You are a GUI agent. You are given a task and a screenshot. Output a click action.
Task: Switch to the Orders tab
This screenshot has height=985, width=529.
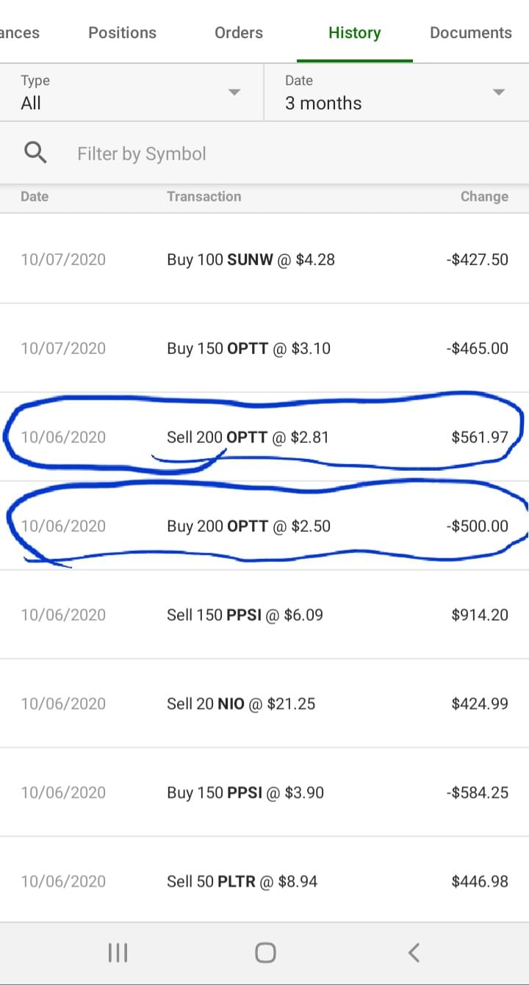(x=239, y=32)
